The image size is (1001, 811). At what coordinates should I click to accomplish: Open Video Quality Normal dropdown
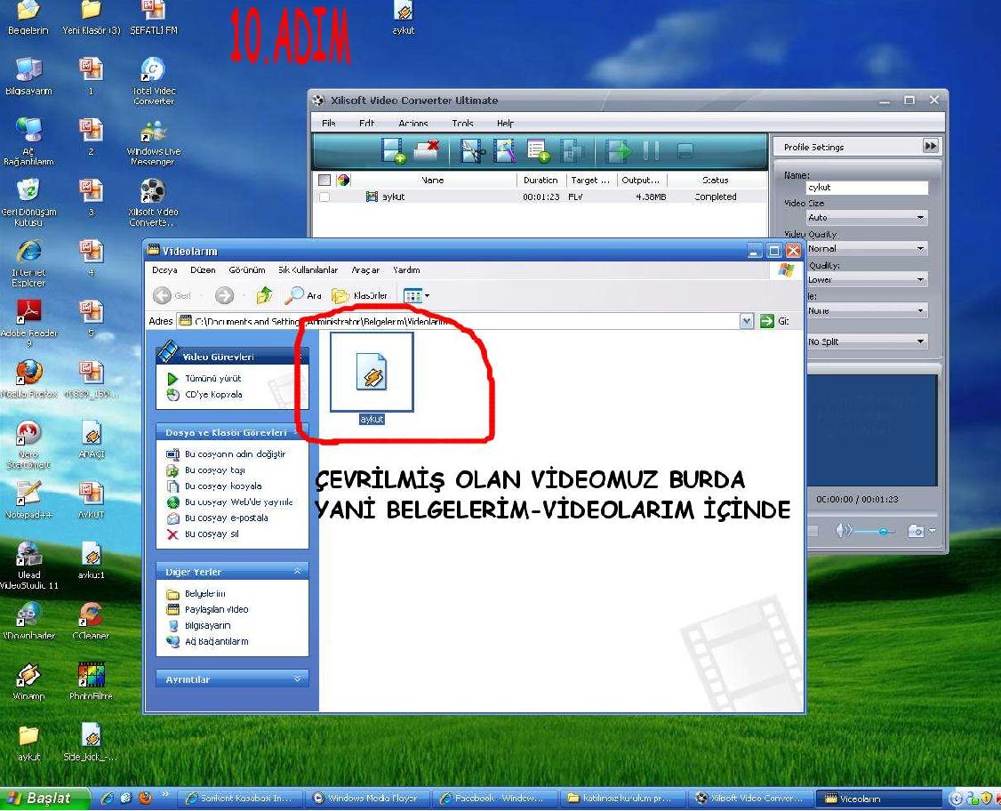[x=866, y=248]
